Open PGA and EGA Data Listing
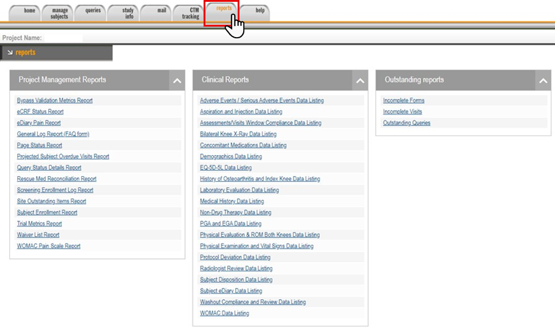555x327 pixels. 230,224
